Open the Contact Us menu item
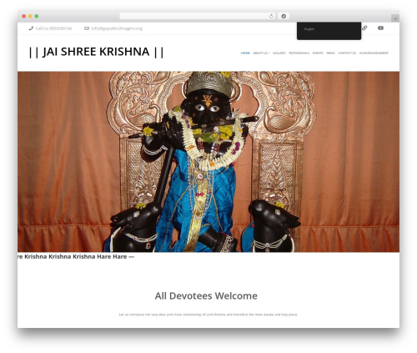417x353 pixels. click(347, 53)
